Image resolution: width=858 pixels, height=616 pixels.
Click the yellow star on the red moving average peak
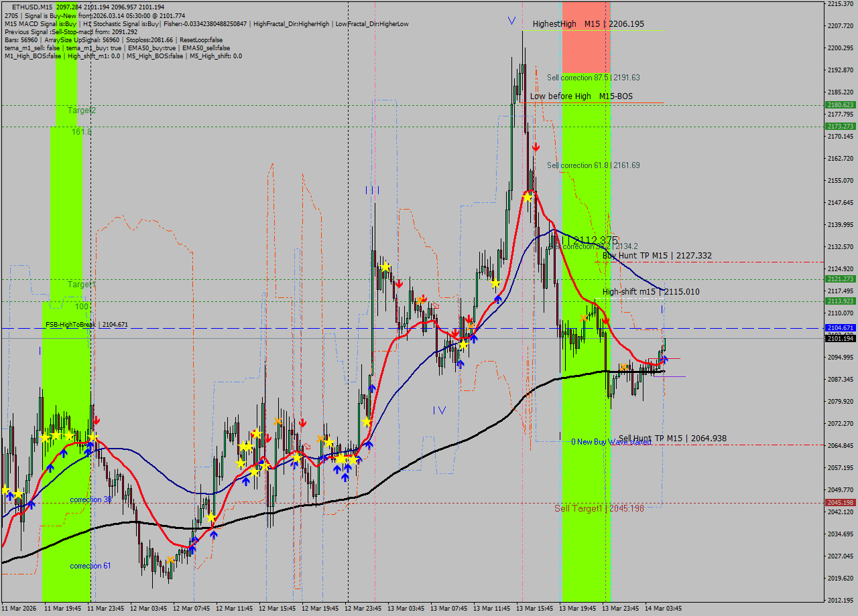(x=528, y=198)
